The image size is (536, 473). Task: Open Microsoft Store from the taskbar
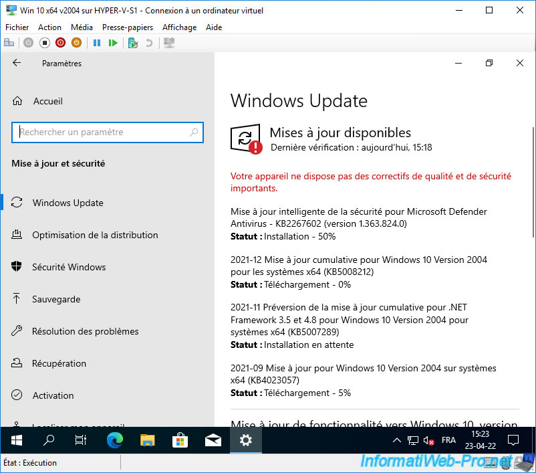tap(180, 440)
